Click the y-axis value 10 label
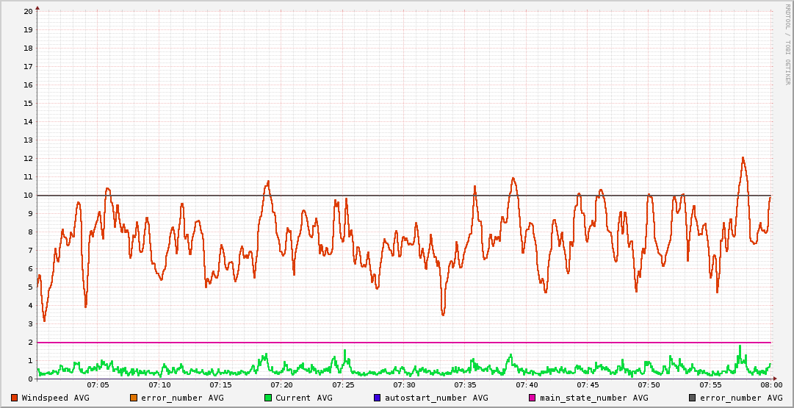The image size is (794, 408). point(28,196)
